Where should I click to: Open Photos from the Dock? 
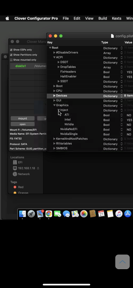[84, 214]
